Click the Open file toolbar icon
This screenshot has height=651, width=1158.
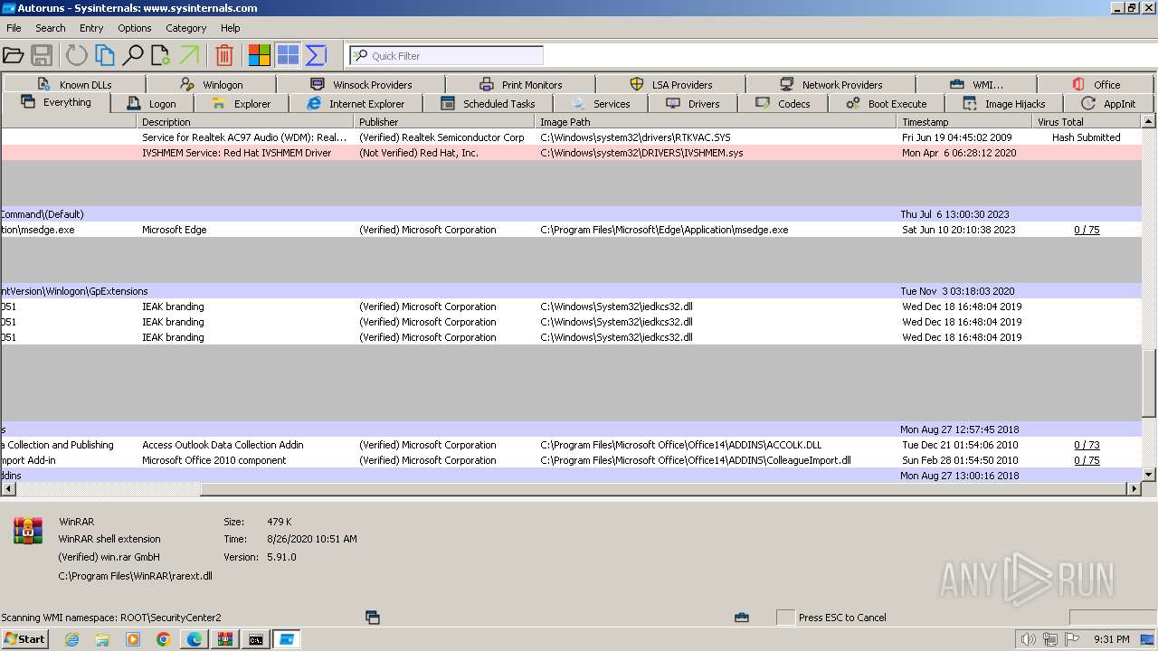tap(13, 55)
